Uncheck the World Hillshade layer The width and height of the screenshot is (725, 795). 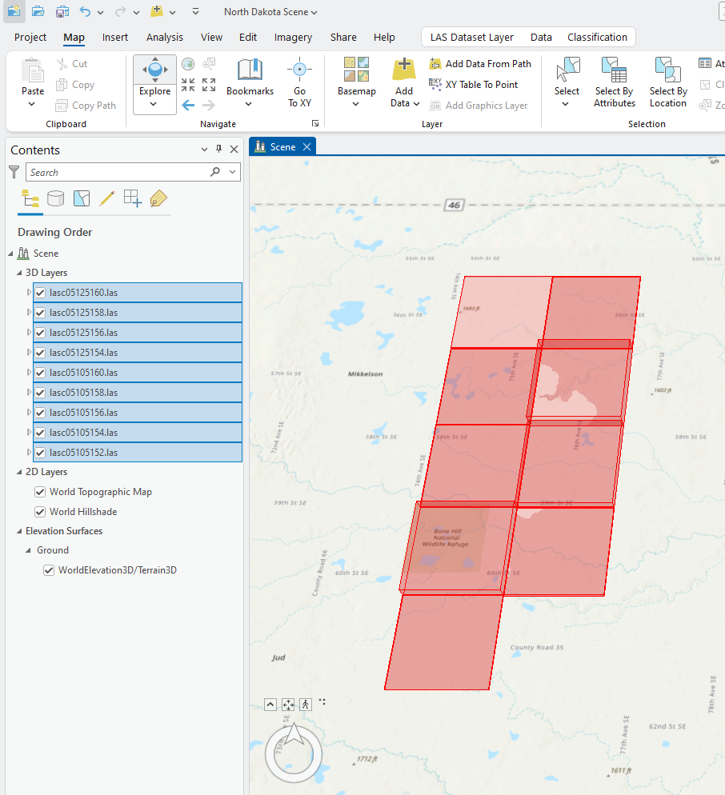coord(38,511)
